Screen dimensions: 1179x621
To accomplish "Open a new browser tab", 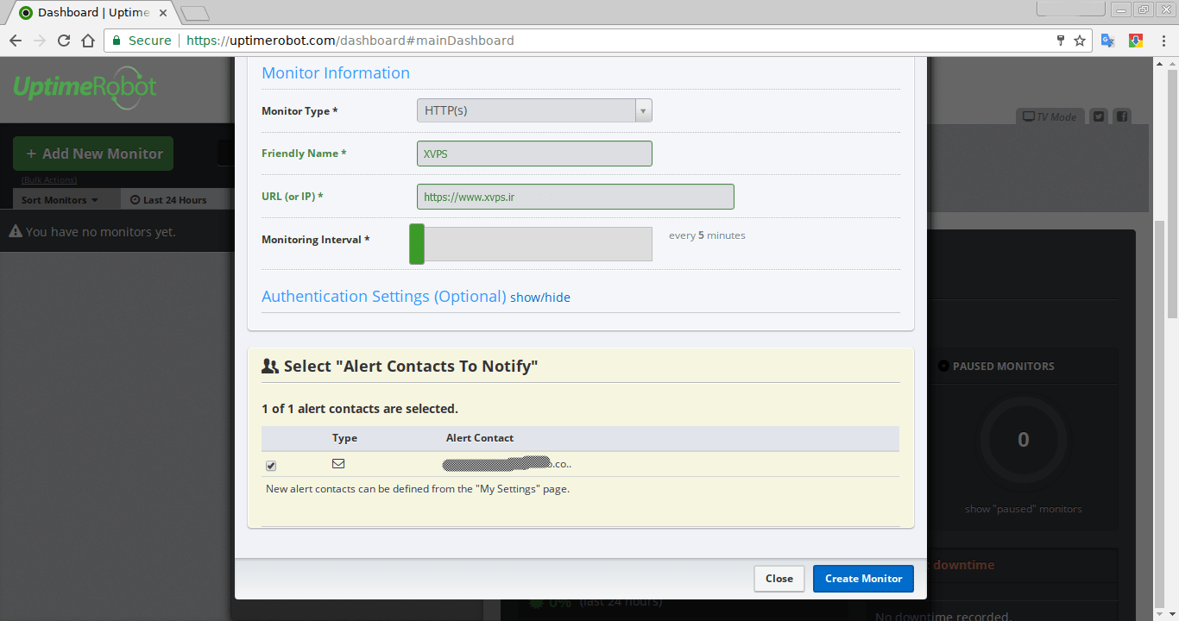I will click(x=196, y=13).
